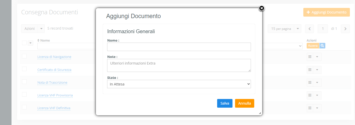Screen dimensions: 355x125
Task: Go to next page arrow
Action: tap(345, 29)
